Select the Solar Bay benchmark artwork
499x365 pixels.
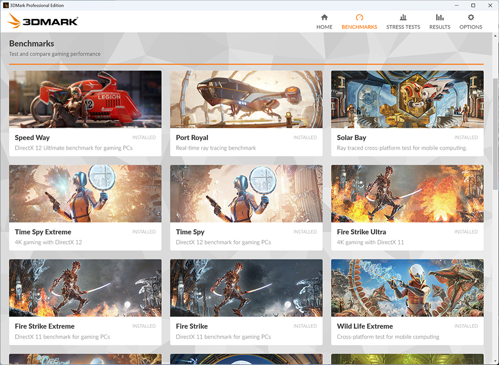click(x=407, y=99)
